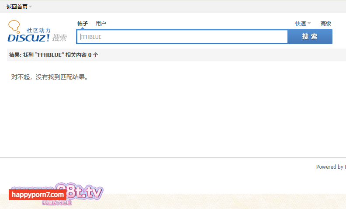Focus the FFHBLUE search input field
The height and width of the screenshot is (209, 346).
coord(182,37)
